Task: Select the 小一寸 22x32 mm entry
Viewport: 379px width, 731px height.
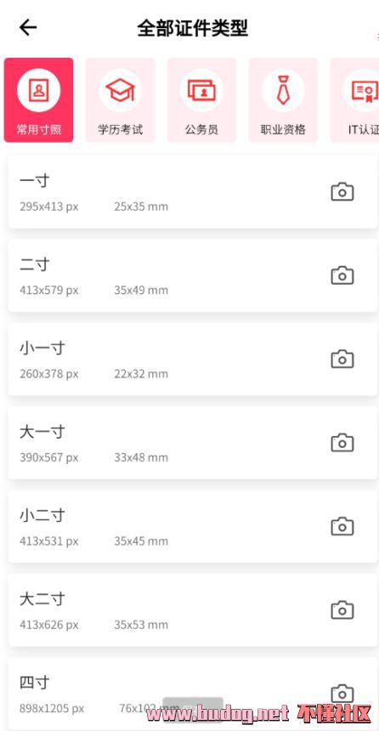Action: 193,360
